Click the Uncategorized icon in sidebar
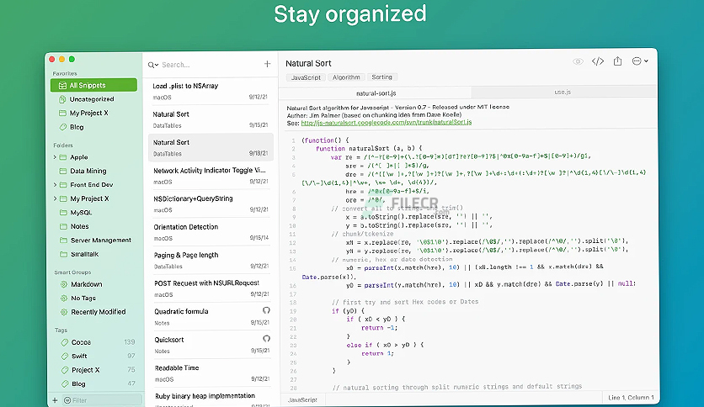 coord(63,99)
